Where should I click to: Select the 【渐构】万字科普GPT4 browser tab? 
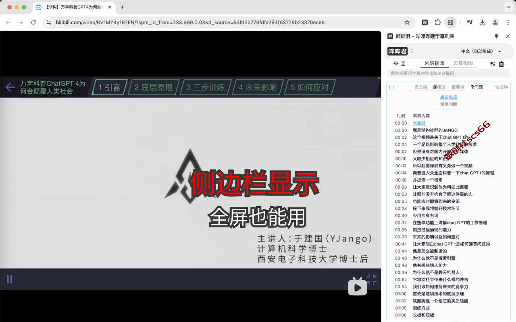[x=73, y=7]
